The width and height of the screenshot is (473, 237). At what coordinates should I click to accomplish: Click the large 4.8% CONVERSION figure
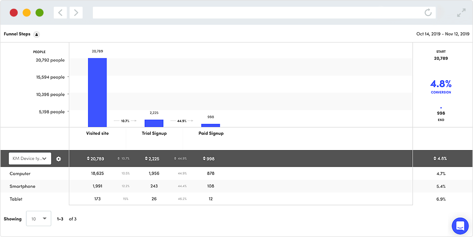tap(441, 84)
